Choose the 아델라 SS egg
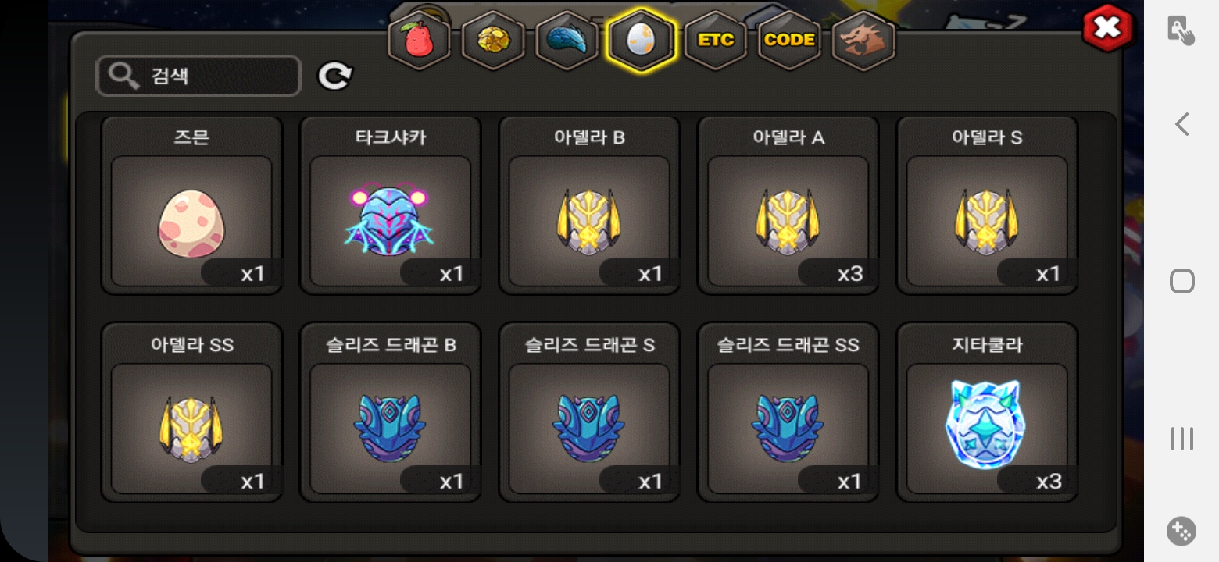 pos(191,412)
